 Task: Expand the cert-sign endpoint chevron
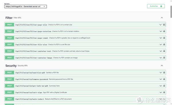coord(161,92)
